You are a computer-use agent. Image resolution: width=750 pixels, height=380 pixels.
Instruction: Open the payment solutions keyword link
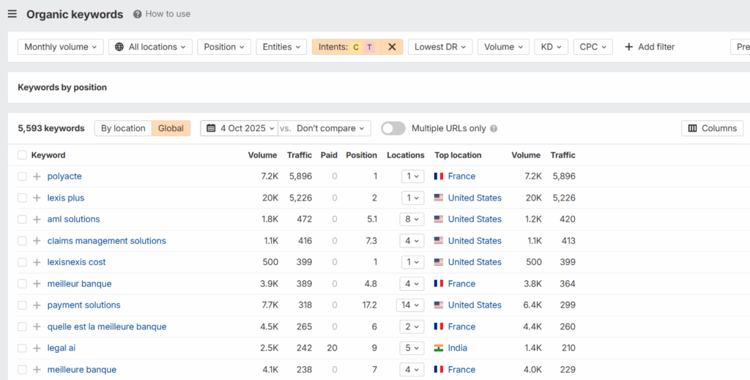83,305
